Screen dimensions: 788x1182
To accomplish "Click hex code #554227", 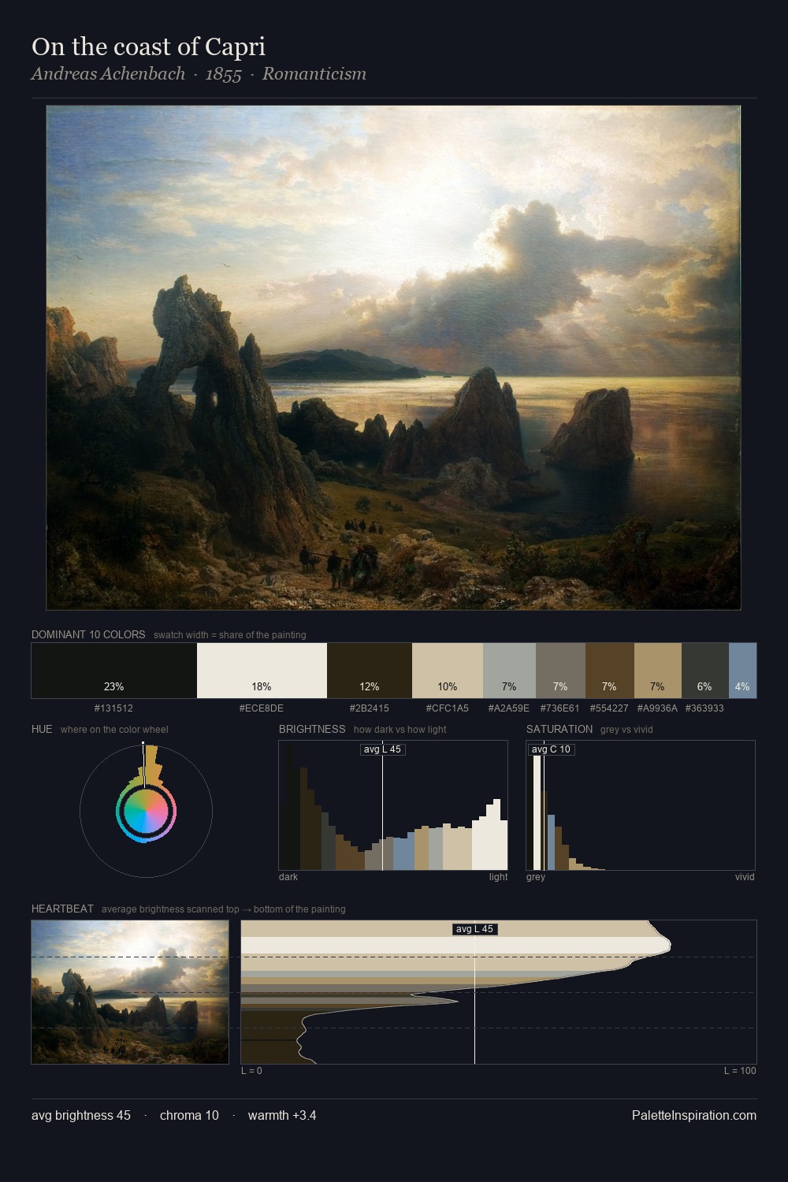I will 609,708.
